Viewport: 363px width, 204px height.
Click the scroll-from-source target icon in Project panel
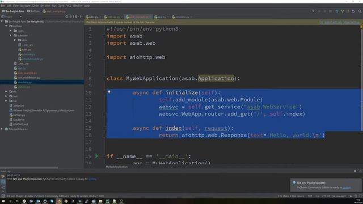(x=67, y=16)
